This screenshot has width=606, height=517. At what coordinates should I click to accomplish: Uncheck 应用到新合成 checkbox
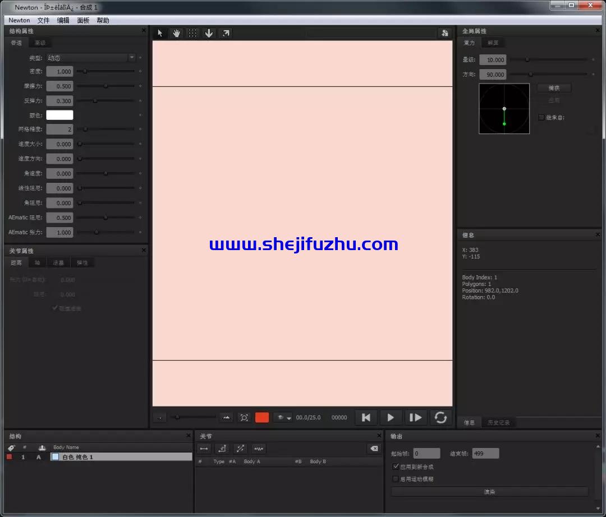(x=396, y=467)
